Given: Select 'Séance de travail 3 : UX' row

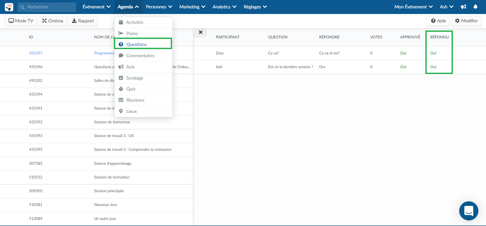Looking at the screenshot, I should [x=97, y=136].
